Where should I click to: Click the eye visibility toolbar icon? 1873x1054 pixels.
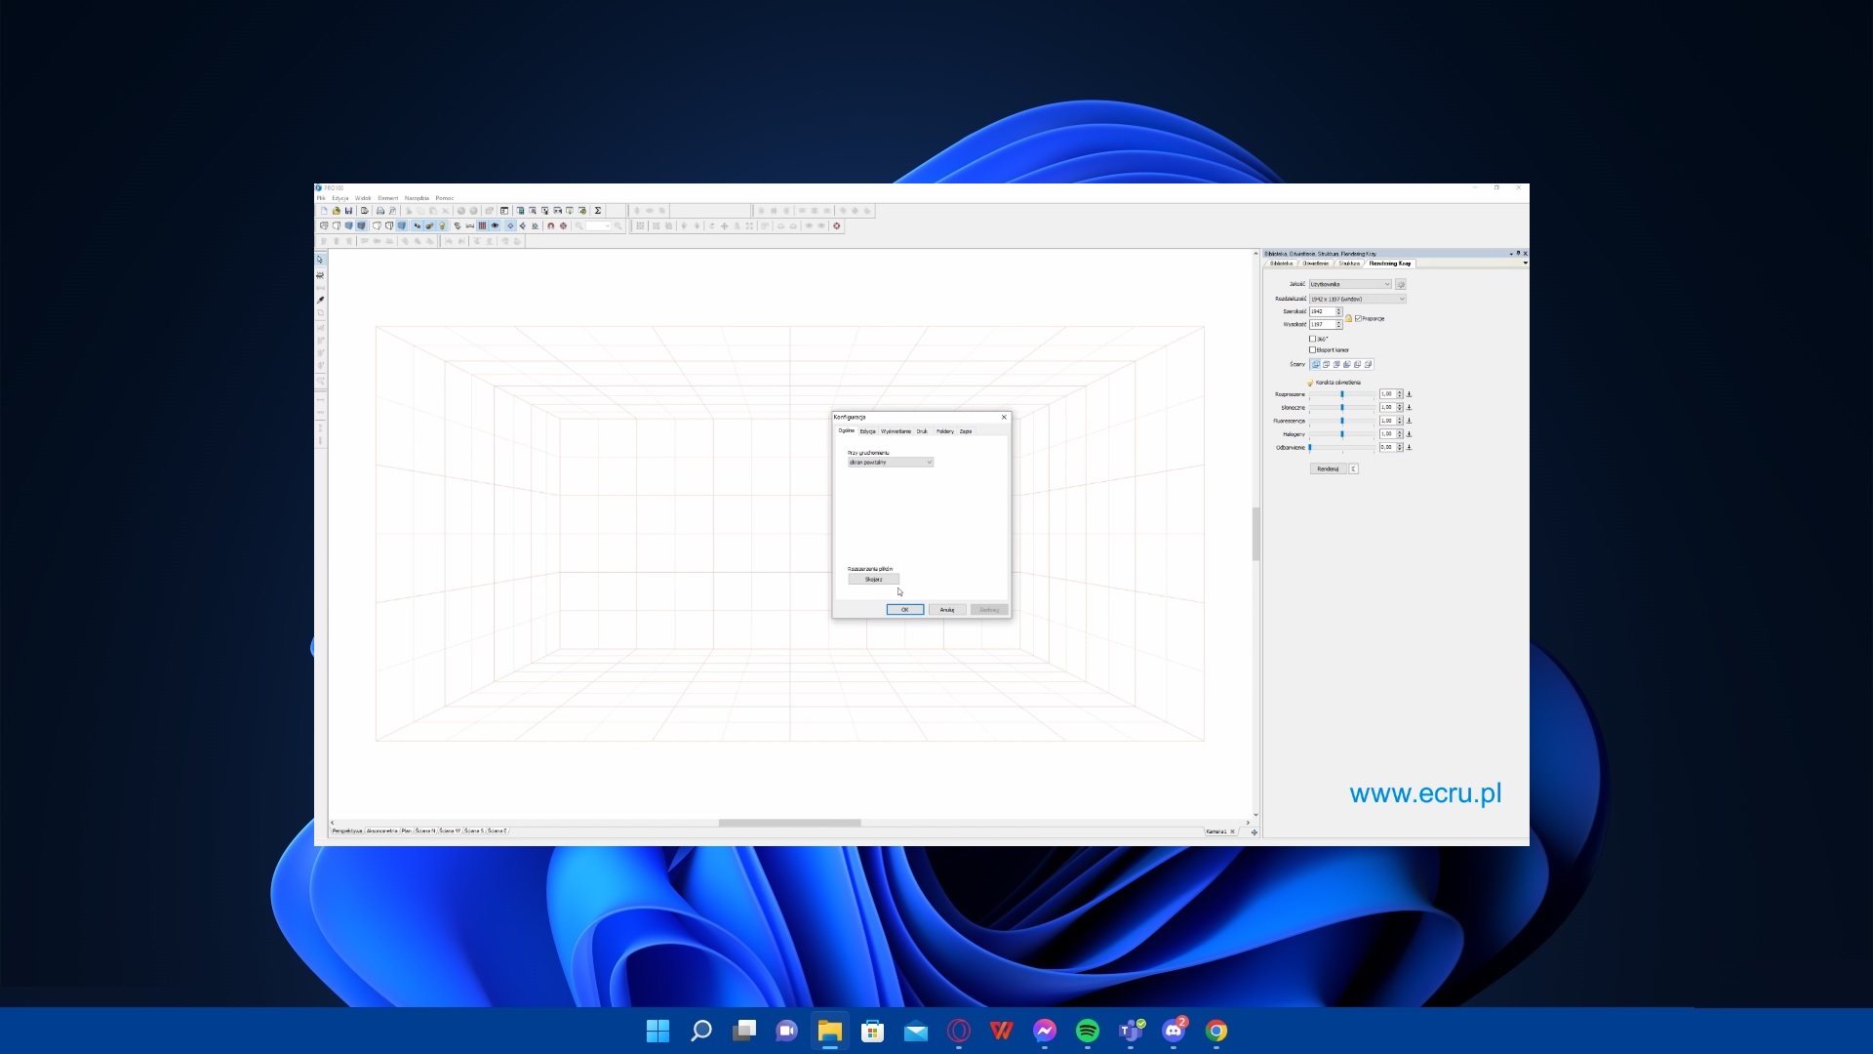pyautogui.click(x=495, y=225)
